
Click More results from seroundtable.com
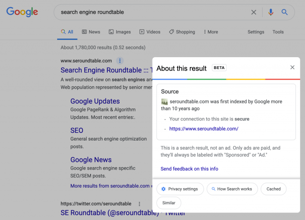pos(110,186)
